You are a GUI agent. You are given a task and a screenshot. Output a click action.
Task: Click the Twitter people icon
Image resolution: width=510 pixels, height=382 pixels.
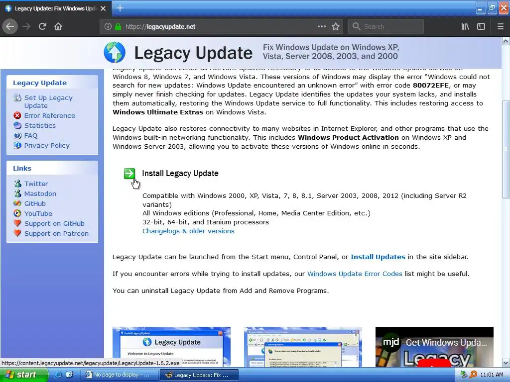[17, 184]
